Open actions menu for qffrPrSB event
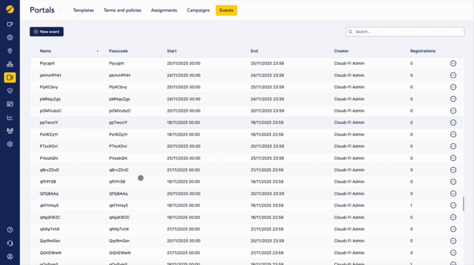 [x=453, y=182]
